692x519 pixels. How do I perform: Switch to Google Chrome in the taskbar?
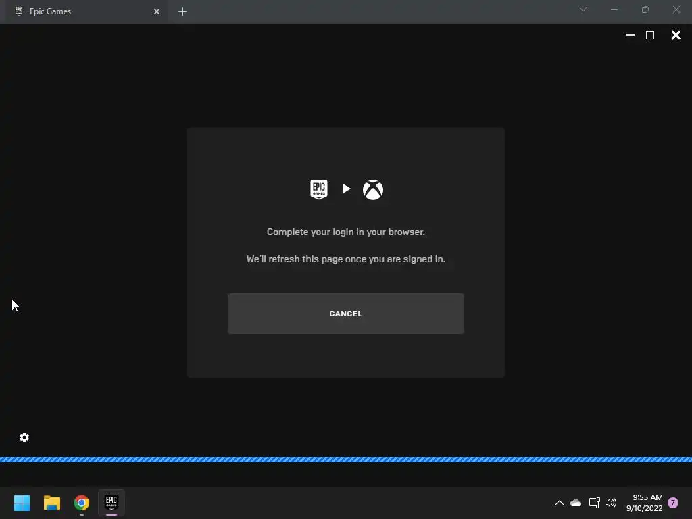(x=82, y=503)
